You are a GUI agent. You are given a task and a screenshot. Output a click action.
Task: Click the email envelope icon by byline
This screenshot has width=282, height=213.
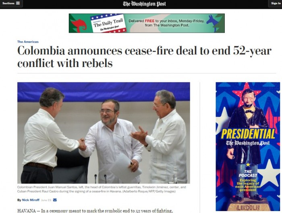tap(55, 200)
